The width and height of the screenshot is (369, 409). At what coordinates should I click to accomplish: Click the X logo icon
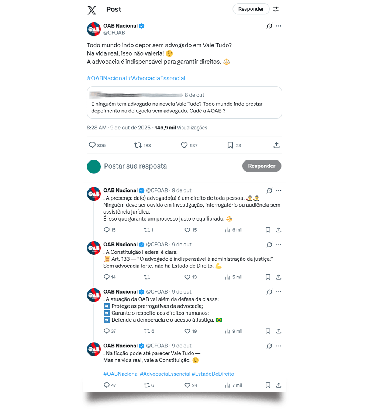click(92, 10)
